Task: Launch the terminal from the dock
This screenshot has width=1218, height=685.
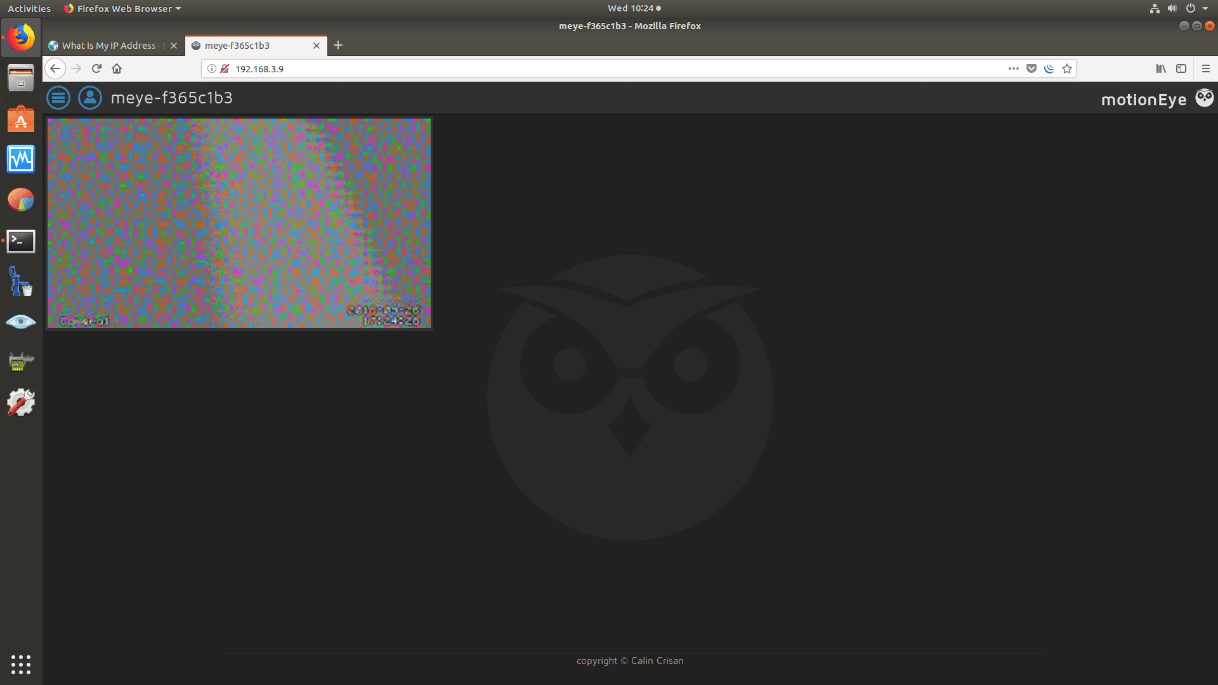Action: click(21, 241)
